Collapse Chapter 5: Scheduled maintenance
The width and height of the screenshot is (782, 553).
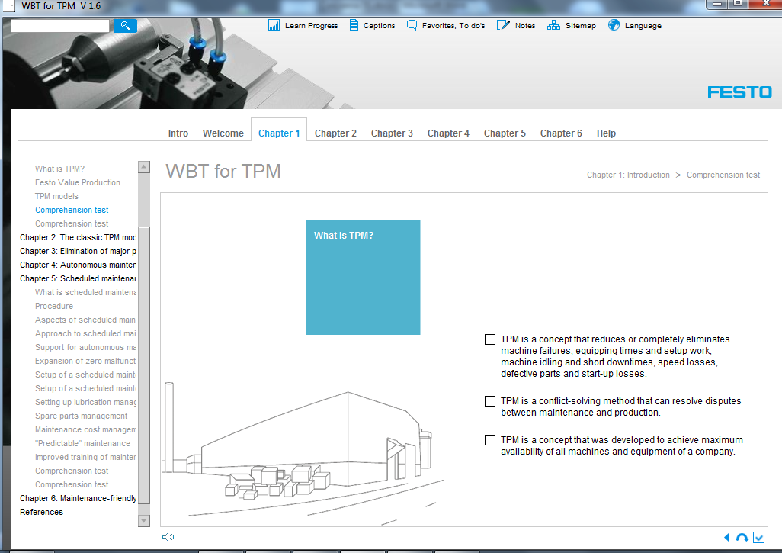coord(78,278)
